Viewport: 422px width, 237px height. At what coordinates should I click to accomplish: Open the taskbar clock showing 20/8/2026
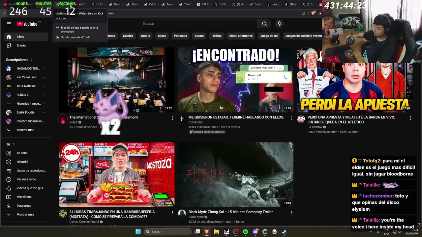pos(412,232)
